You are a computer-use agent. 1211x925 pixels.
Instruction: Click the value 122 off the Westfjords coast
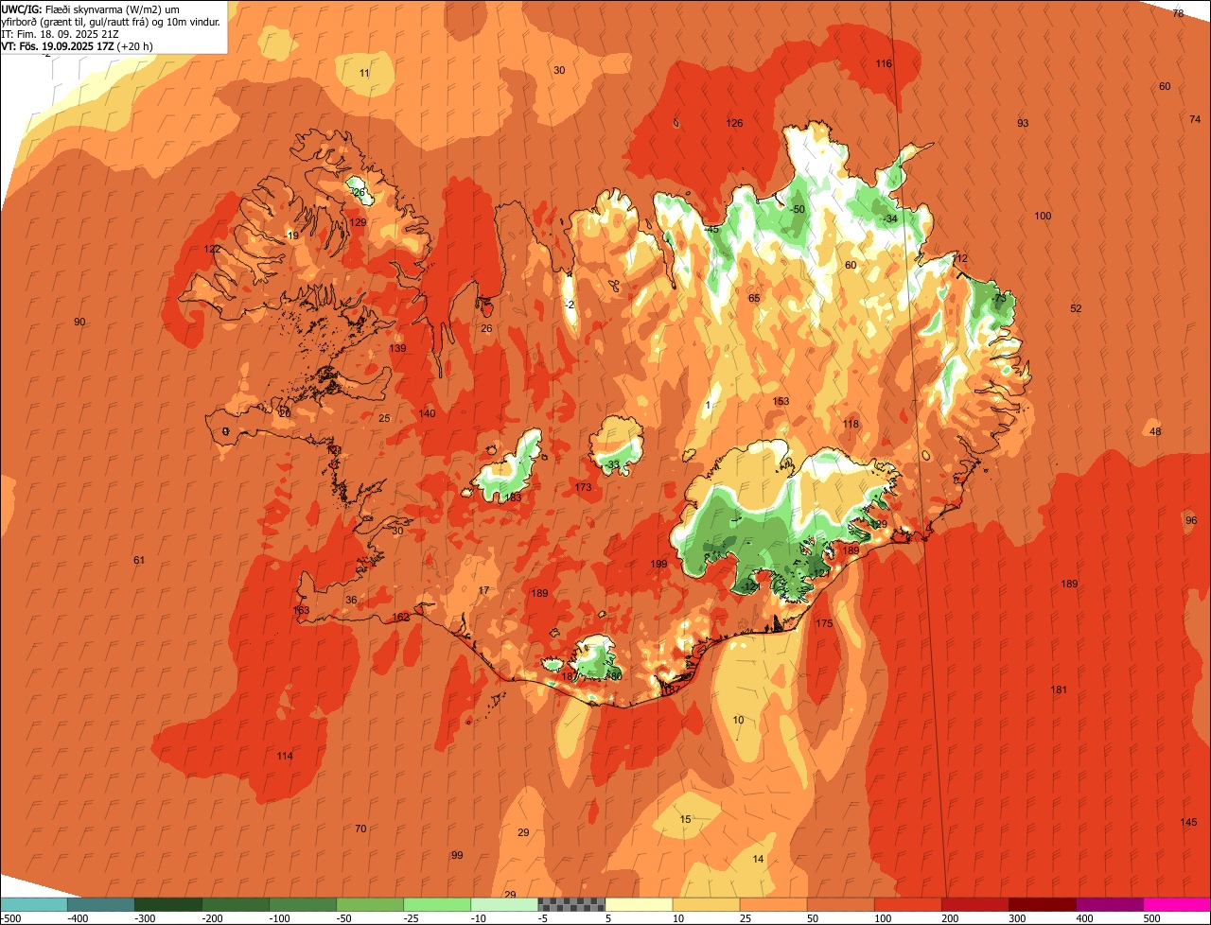click(212, 250)
